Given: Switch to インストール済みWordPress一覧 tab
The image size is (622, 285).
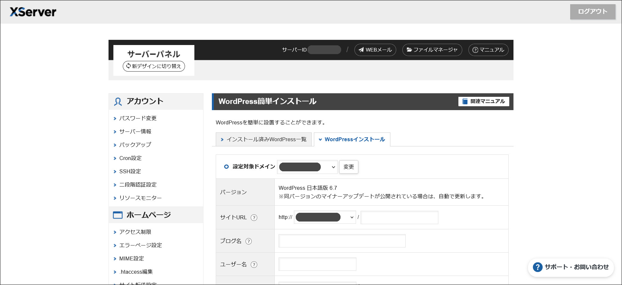Looking at the screenshot, I should tap(263, 140).
